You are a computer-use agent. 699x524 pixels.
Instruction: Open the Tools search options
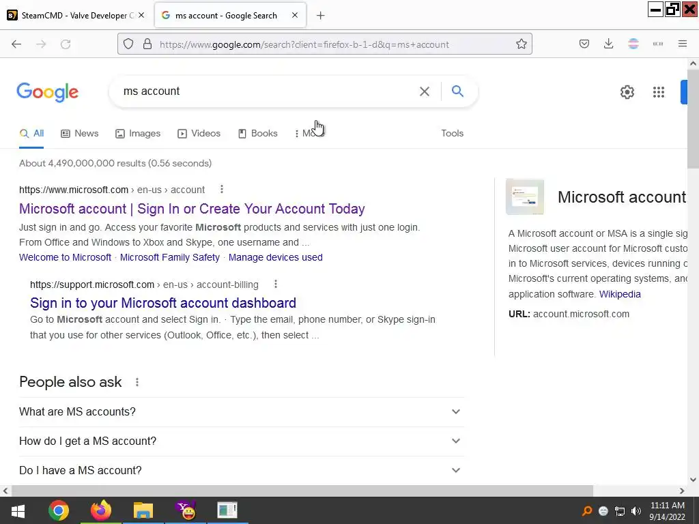tap(452, 133)
